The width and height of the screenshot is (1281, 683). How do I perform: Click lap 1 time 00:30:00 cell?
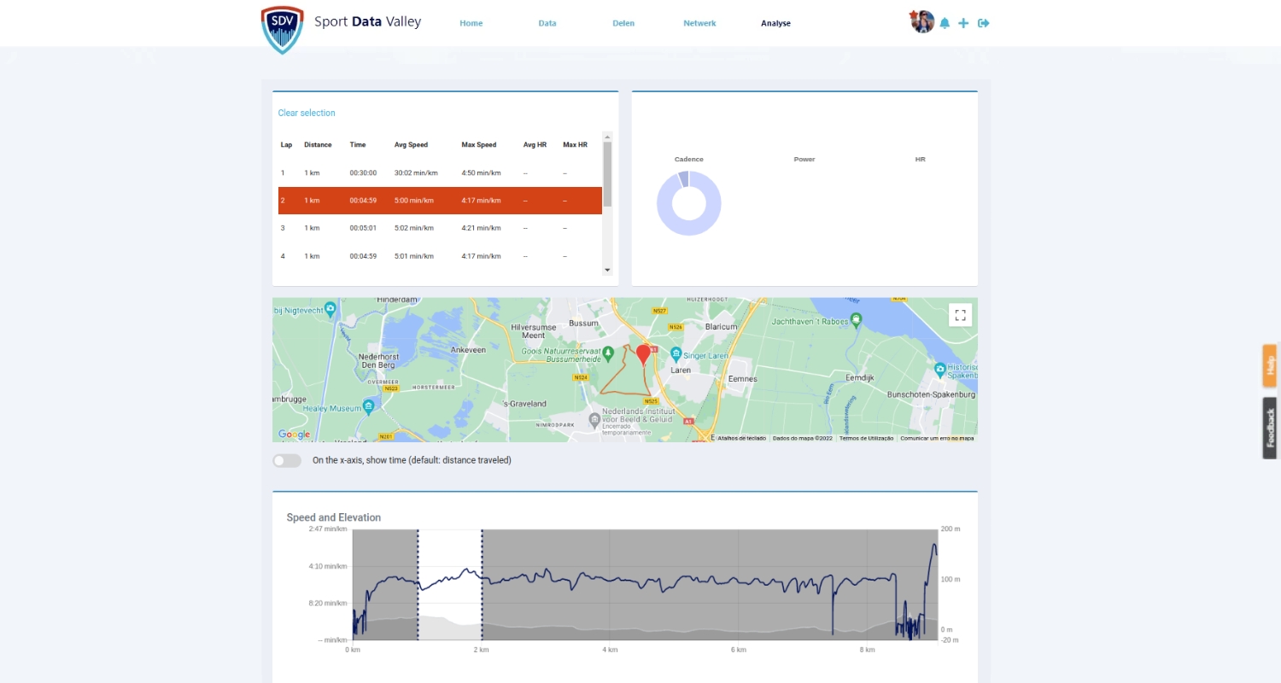coord(363,173)
